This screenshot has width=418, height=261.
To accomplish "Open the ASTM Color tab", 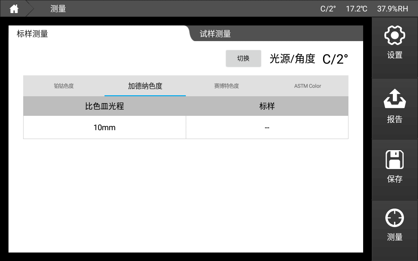I will (307, 86).
